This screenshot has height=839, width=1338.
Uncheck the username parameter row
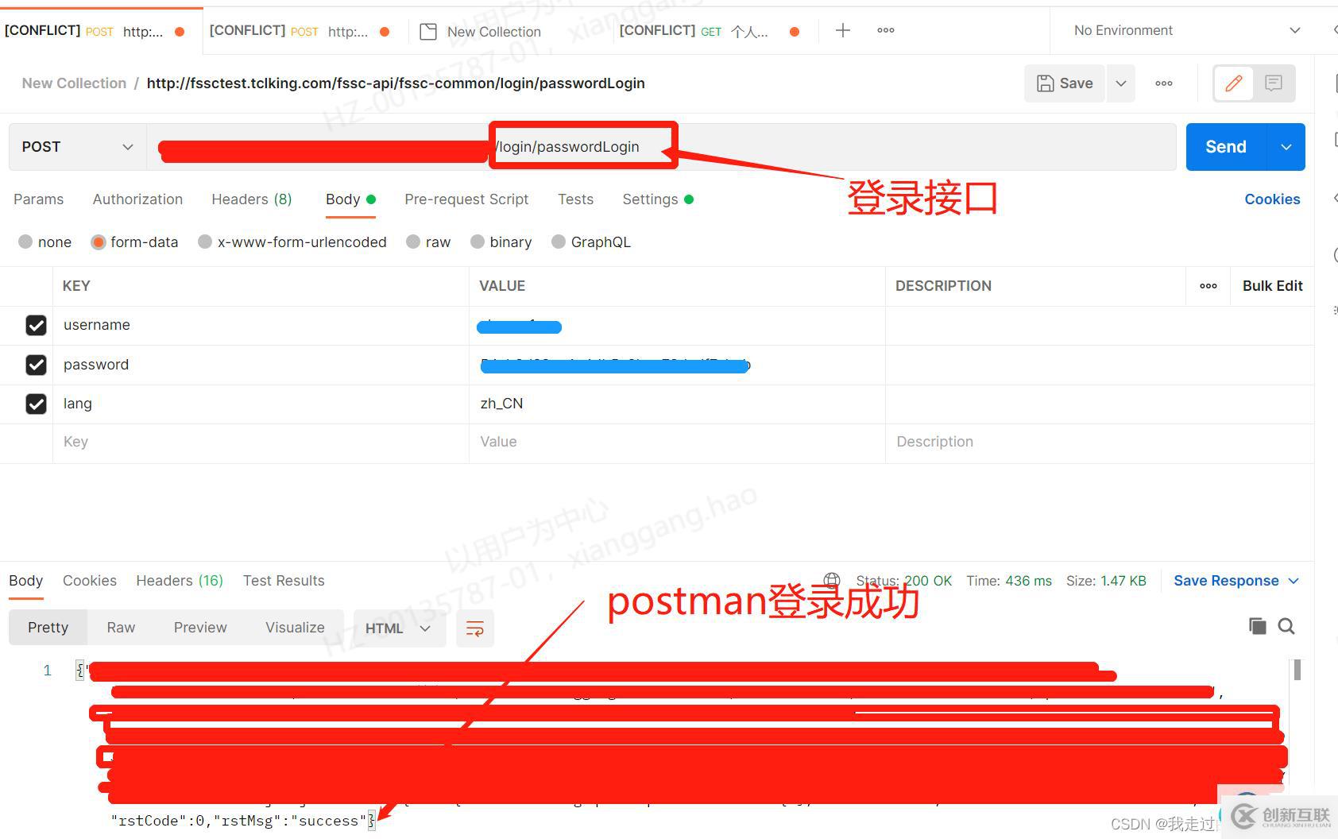[x=36, y=325]
